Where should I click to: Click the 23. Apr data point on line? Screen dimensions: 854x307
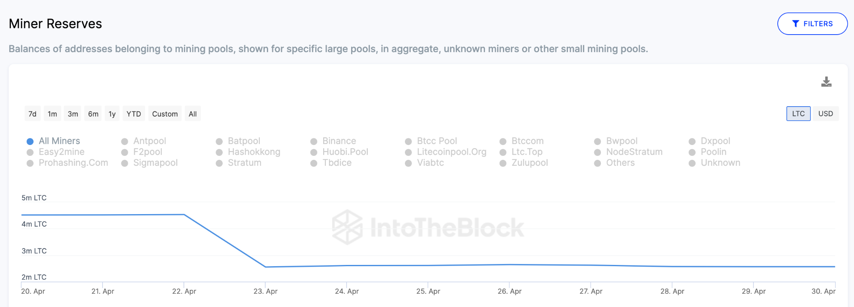(x=266, y=267)
